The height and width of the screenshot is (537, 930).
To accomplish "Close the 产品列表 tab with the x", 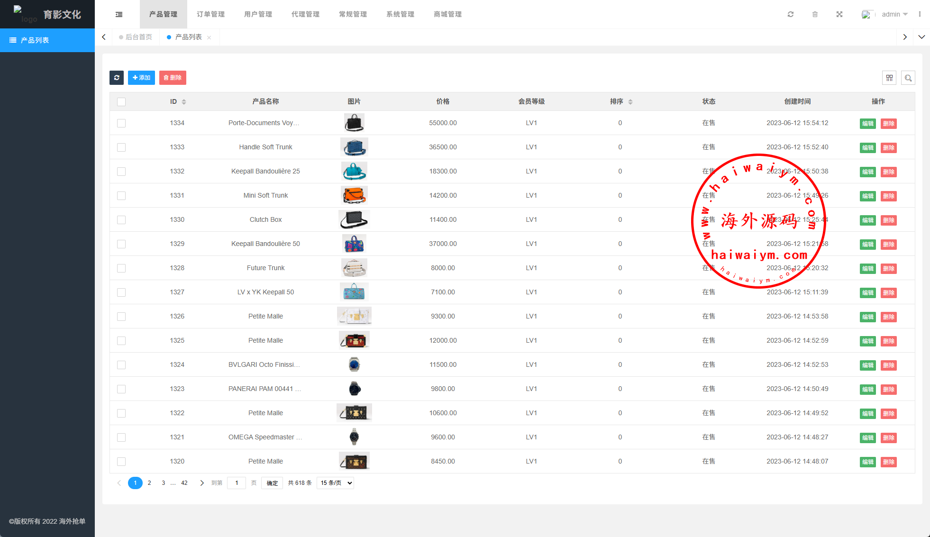I will coord(209,37).
